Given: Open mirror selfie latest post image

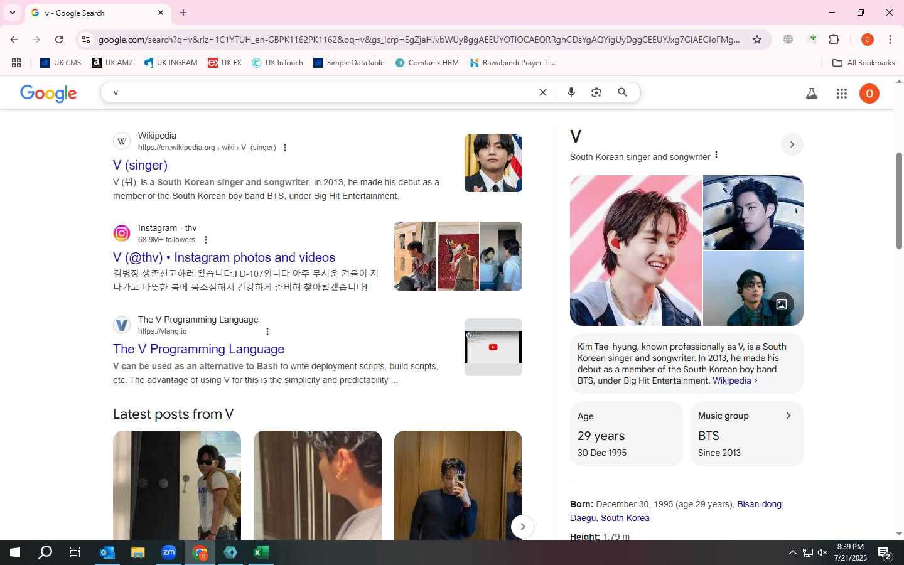Looking at the screenshot, I should (458, 485).
